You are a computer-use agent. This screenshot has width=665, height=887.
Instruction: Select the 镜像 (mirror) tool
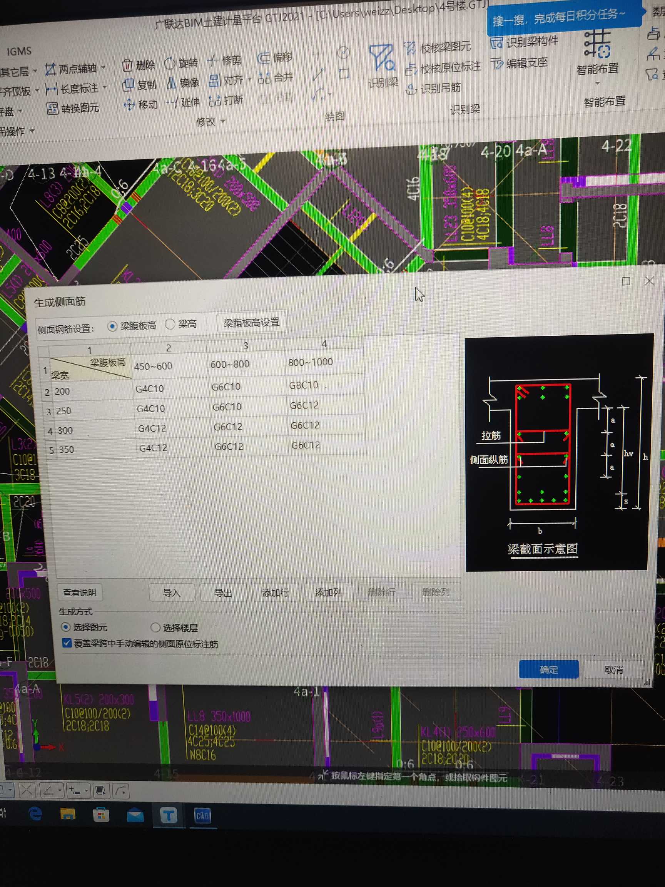point(182,83)
